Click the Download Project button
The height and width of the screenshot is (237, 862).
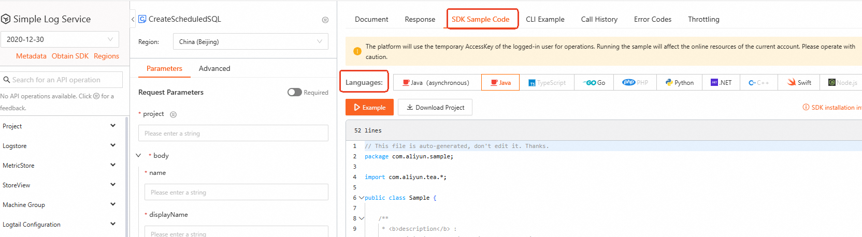tap(435, 108)
